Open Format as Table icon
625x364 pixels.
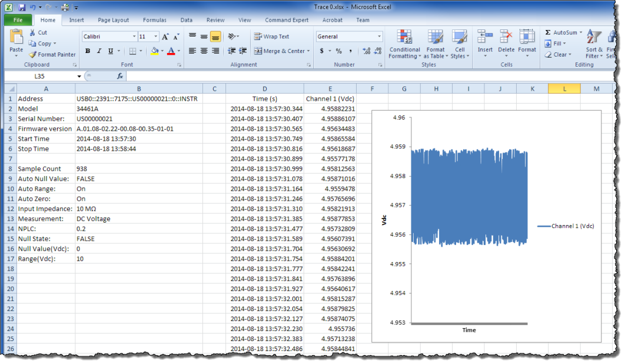pos(435,37)
